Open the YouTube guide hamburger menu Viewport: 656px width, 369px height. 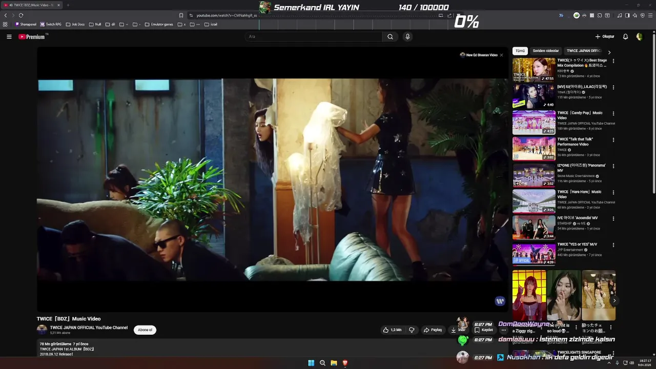9,36
